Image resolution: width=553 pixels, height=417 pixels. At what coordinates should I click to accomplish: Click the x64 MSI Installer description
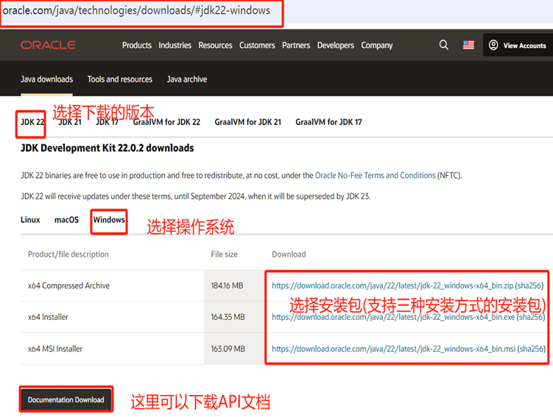(55, 349)
